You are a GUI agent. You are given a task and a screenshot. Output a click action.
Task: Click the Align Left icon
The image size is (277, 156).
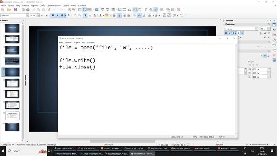click(x=114, y=16)
